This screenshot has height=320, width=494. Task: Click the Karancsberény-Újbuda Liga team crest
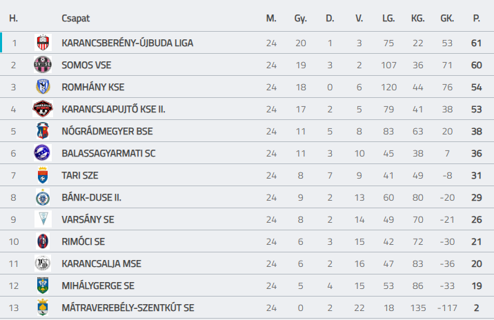coord(43,43)
